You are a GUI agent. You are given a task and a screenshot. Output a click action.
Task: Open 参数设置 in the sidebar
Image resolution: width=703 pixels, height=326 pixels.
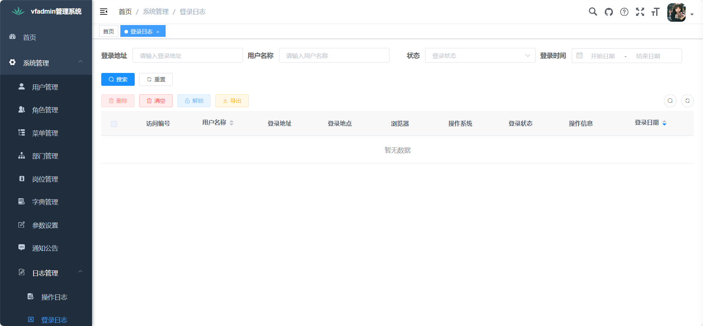pos(46,225)
